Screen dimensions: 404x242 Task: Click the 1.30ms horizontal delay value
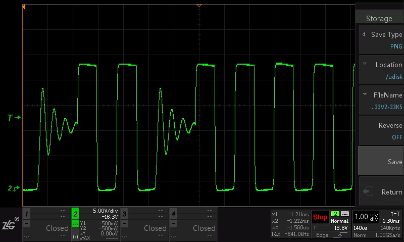pyautogui.click(x=391, y=221)
